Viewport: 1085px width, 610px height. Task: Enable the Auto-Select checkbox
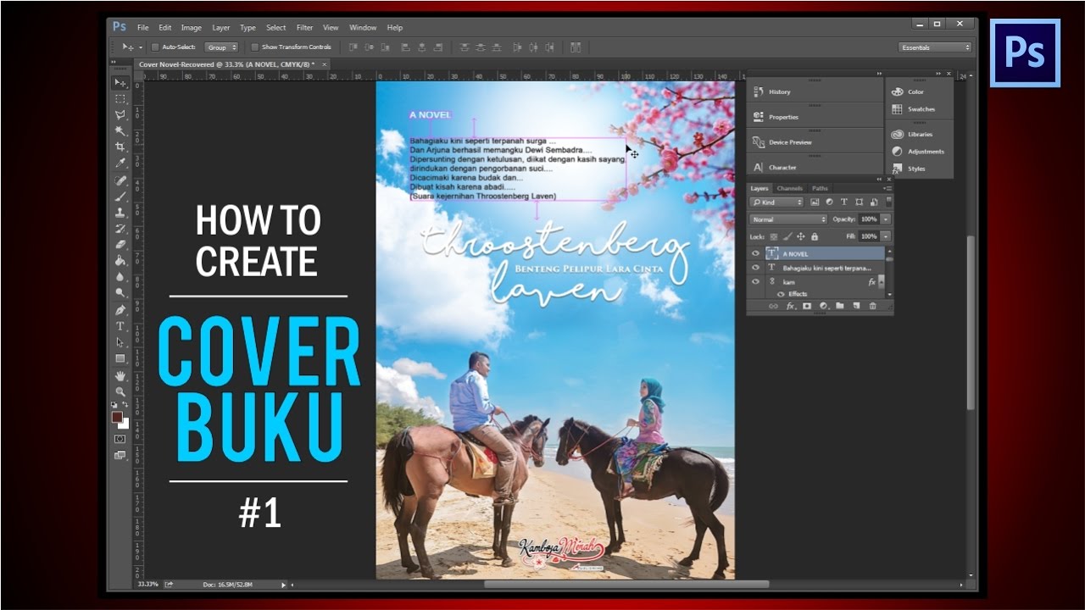(x=155, y=47)
